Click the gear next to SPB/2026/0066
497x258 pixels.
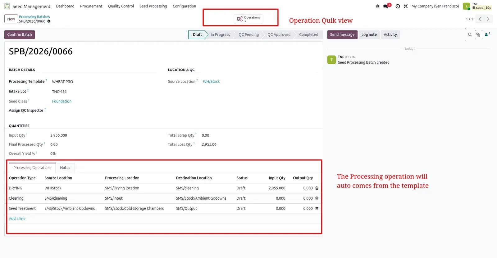click(49, 21)
